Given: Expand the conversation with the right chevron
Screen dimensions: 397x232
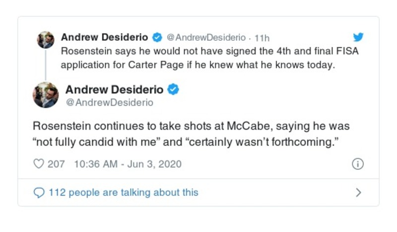Looking at the screenshot, I should [358, 192].
